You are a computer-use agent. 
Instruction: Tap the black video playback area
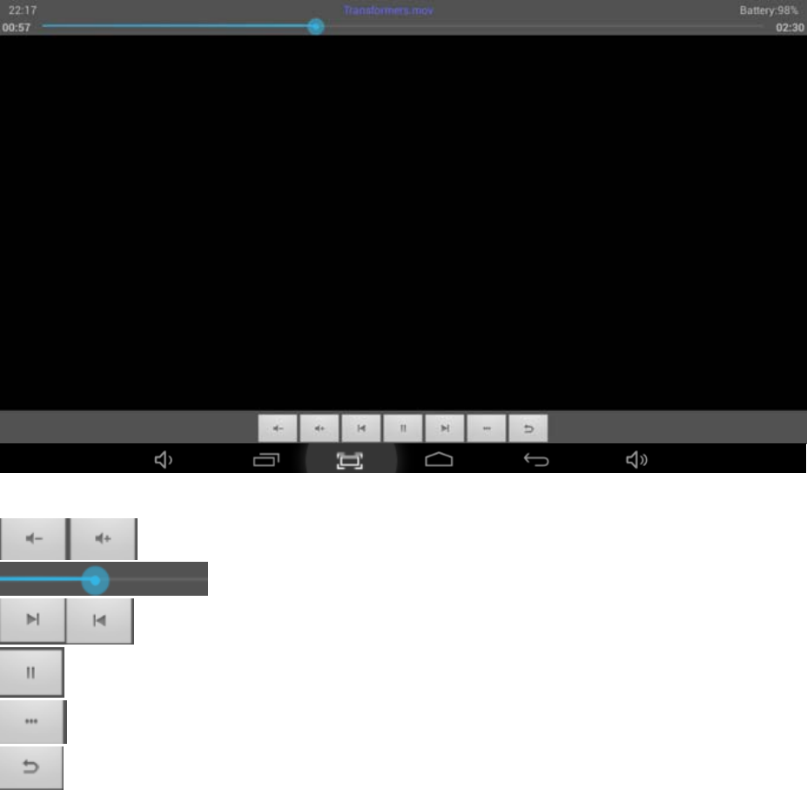(404, 222)
